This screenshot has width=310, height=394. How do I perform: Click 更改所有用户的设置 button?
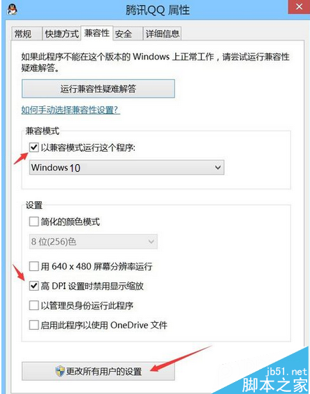tap(98, 371)
